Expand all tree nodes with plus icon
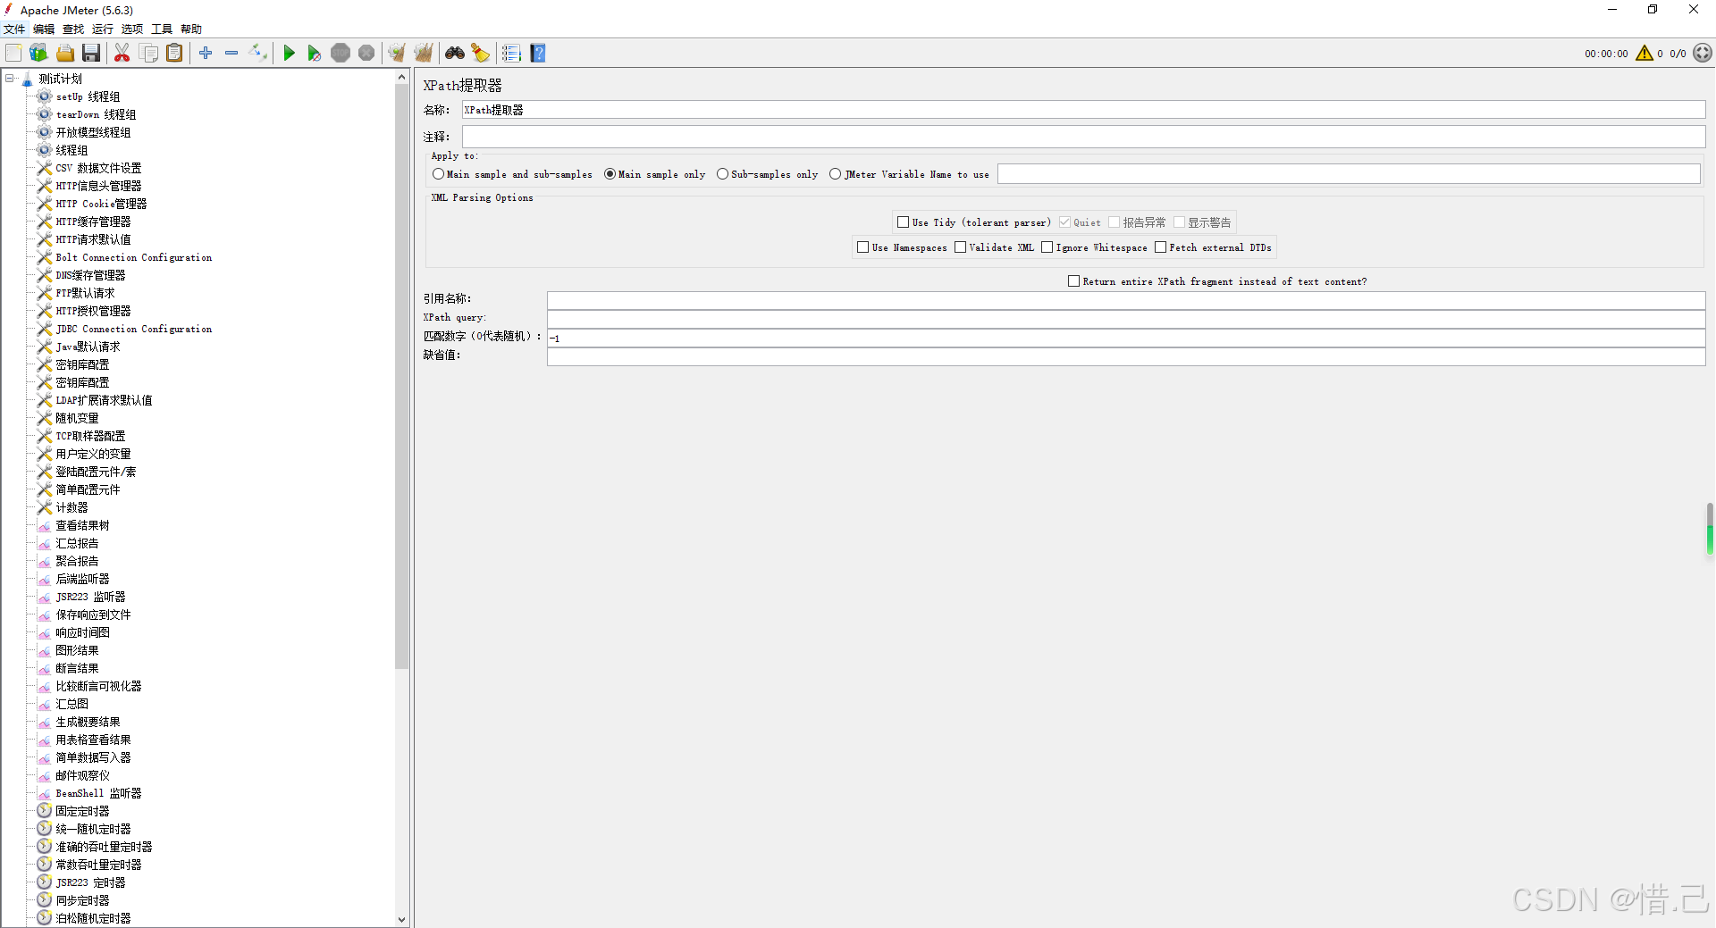The image size is (1716, 928). (x=206, y=54)
